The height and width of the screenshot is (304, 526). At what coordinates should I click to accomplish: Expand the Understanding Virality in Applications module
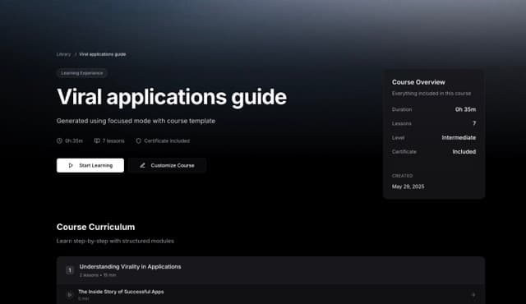click(270, 270)
